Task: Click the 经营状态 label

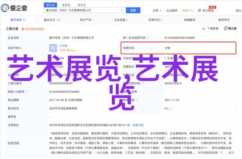Action: tap(128, 48)
